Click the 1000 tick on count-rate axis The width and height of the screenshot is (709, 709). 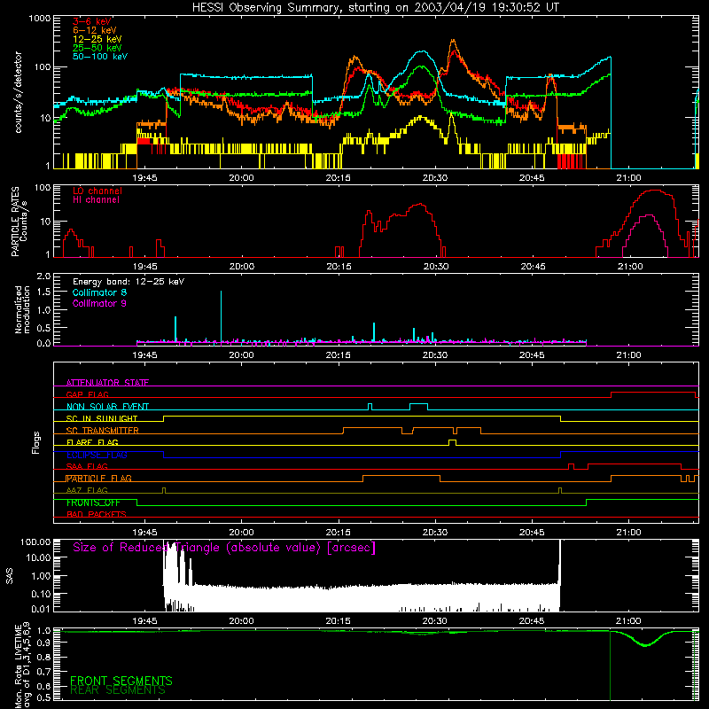(x=40, y=19)
